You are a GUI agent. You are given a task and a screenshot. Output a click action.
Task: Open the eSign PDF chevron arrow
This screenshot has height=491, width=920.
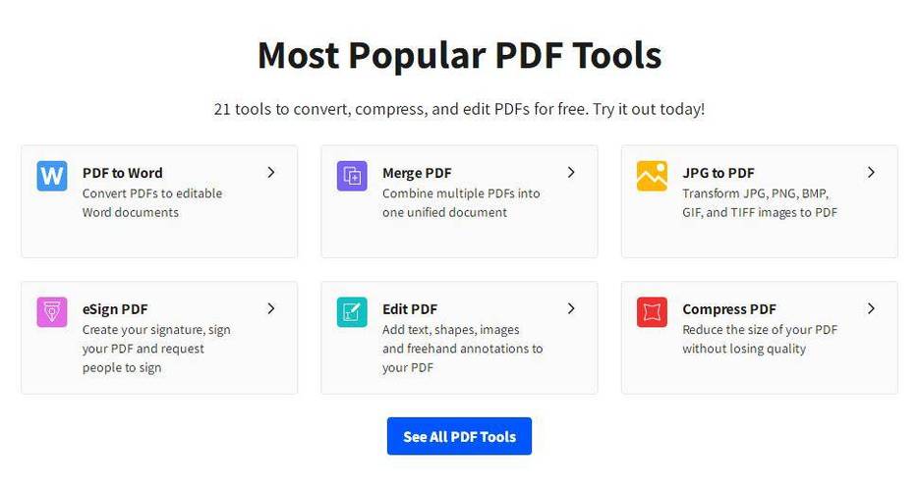pyautogui.click(x=271, y=308)
